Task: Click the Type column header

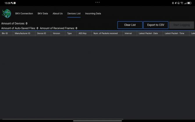Action: pyautogui.click(x=70, y=33)
